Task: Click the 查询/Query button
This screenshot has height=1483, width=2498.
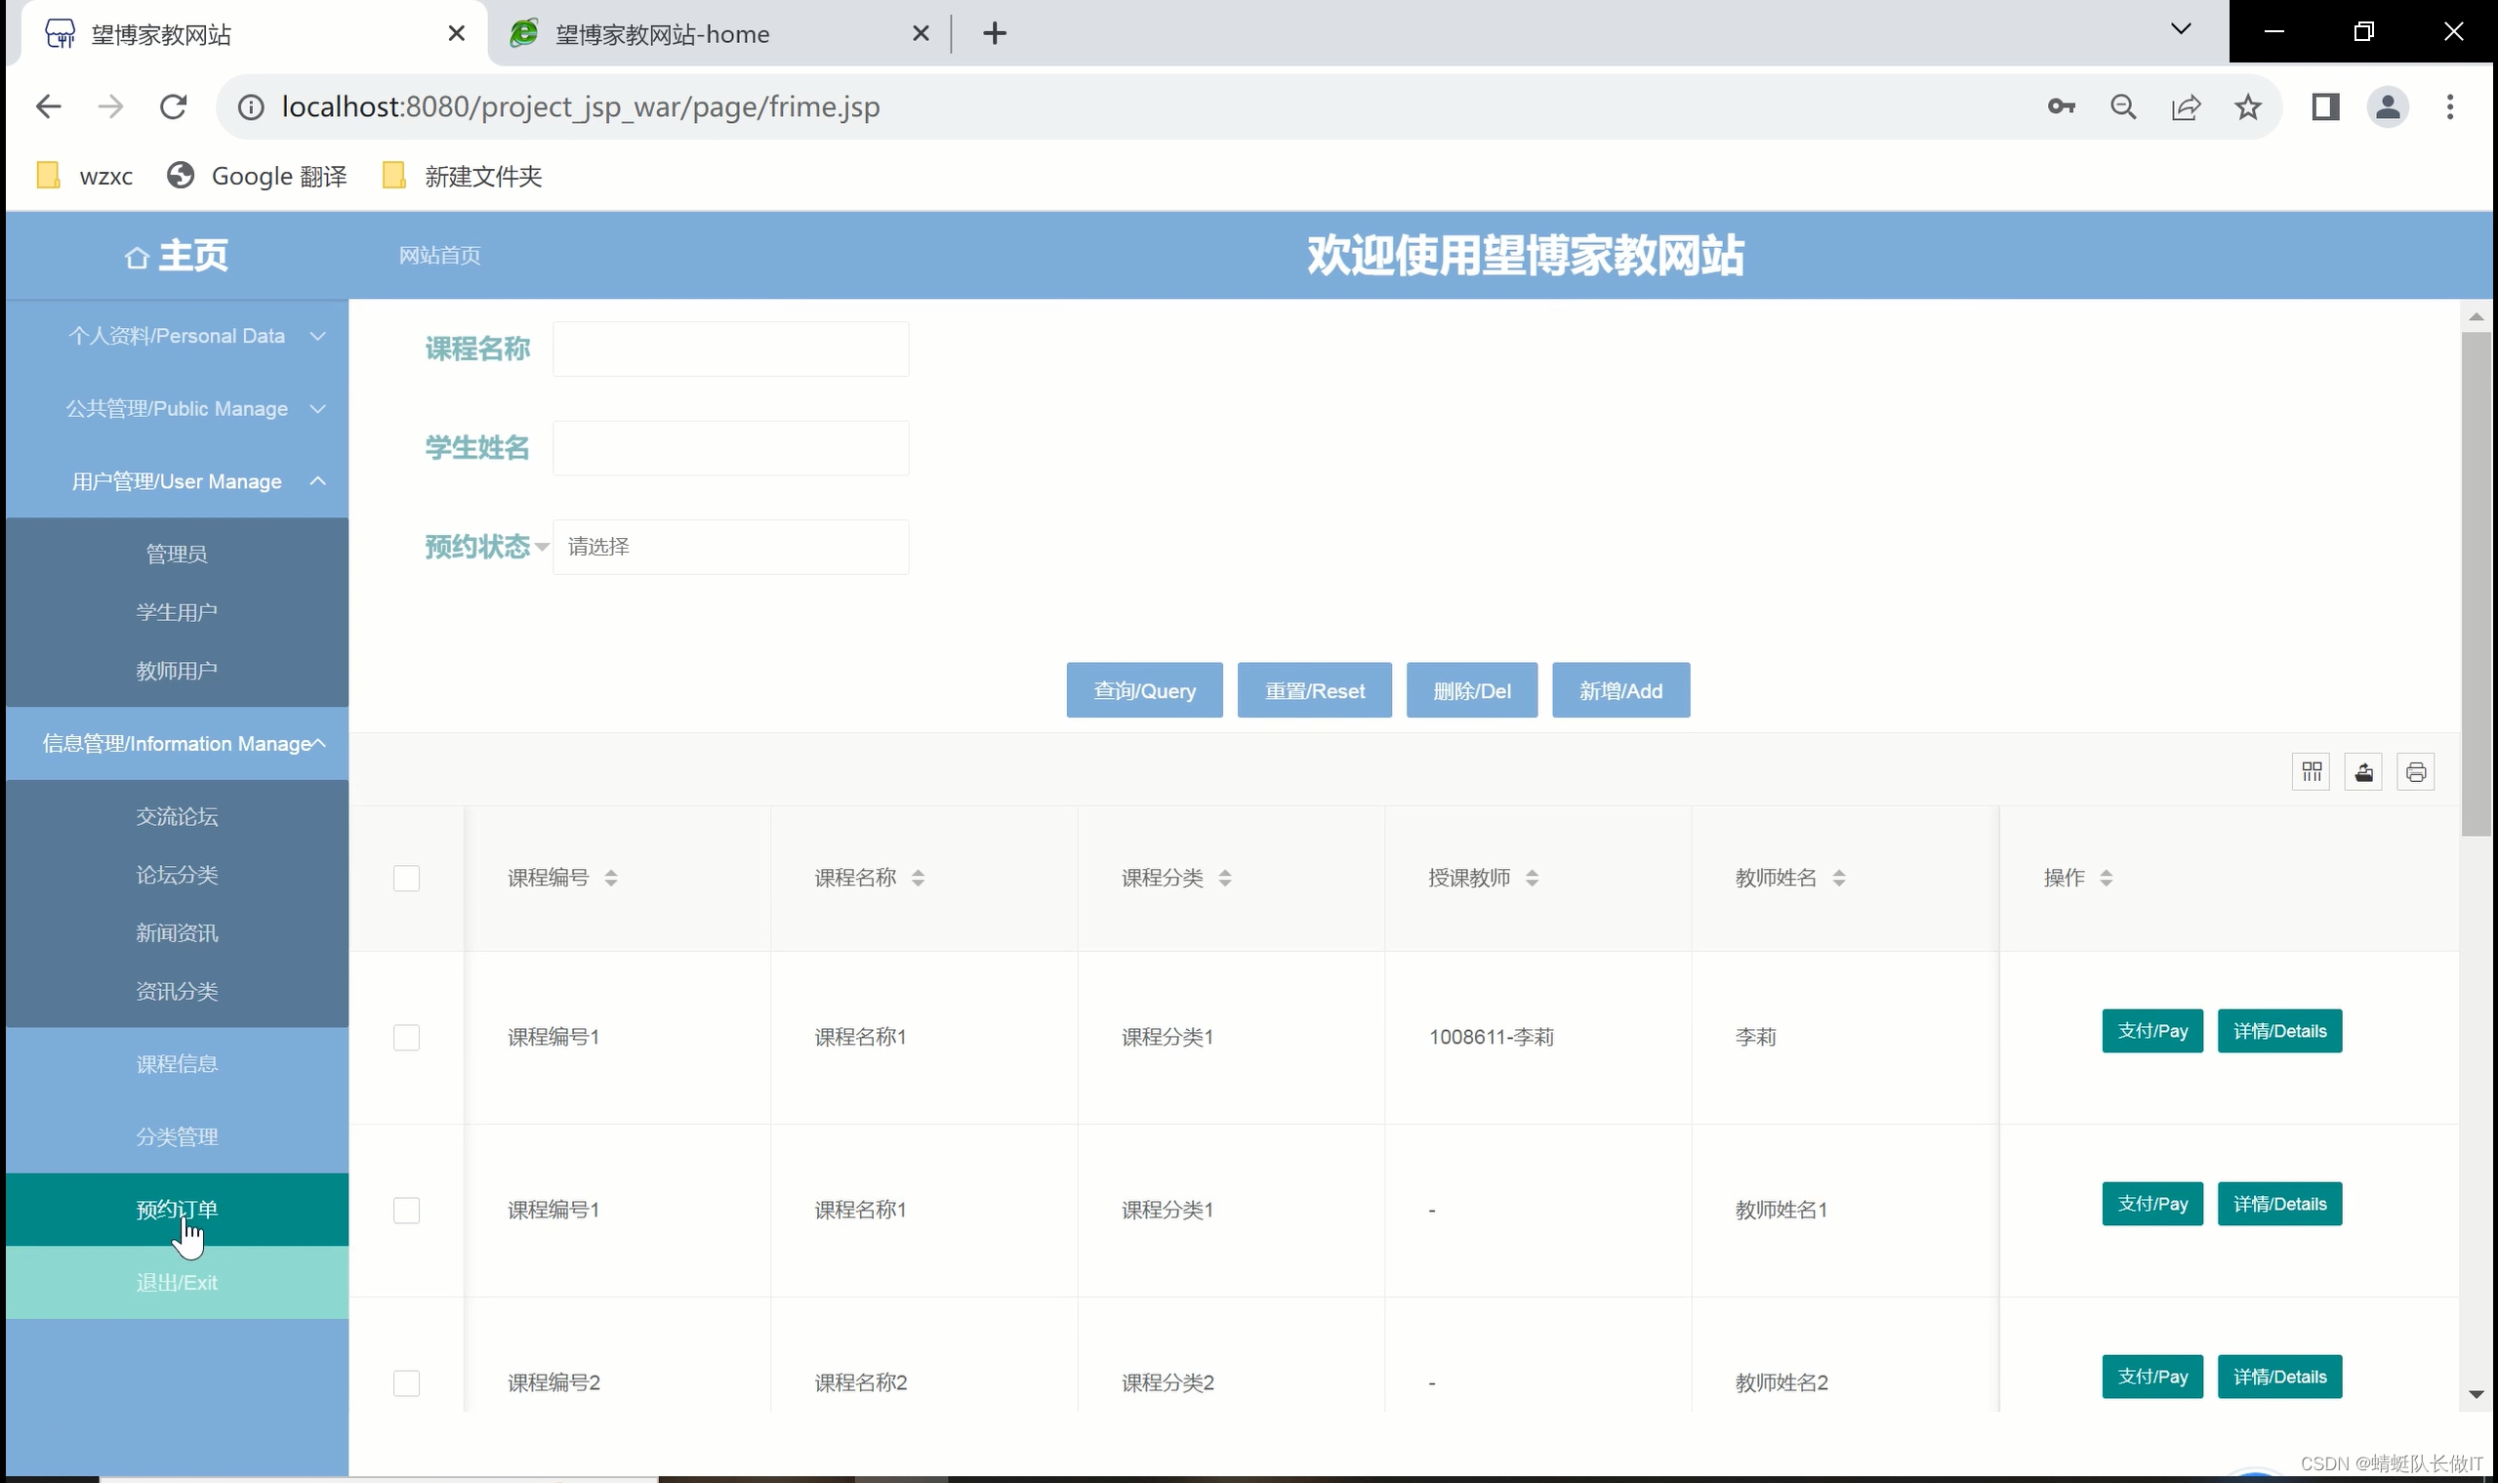Action: pyautogui.click(x=1143, y=690)
